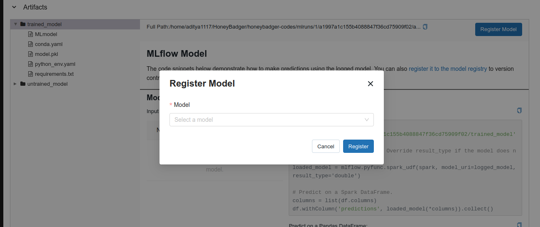
Task: Click the Full Path text
Action: click(x=284, y=27)
